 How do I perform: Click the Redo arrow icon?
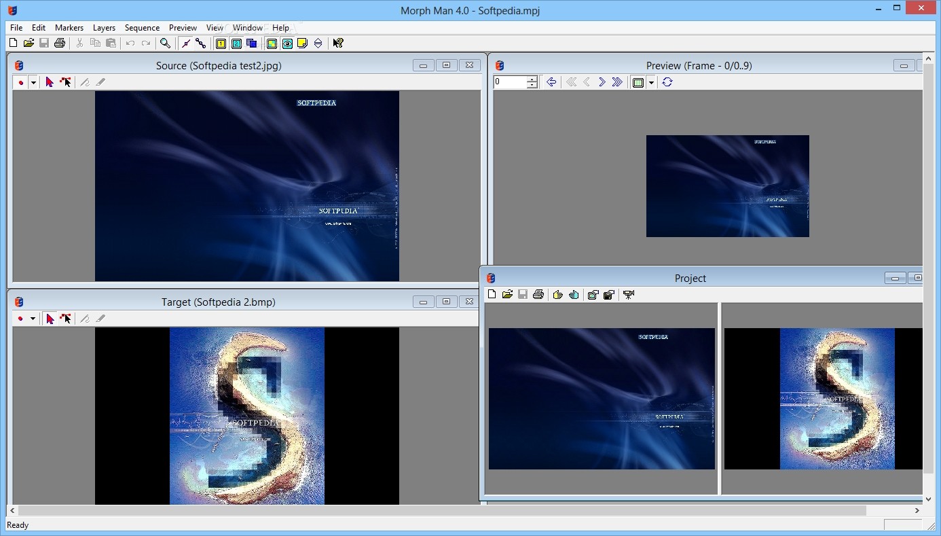(146, 43)
